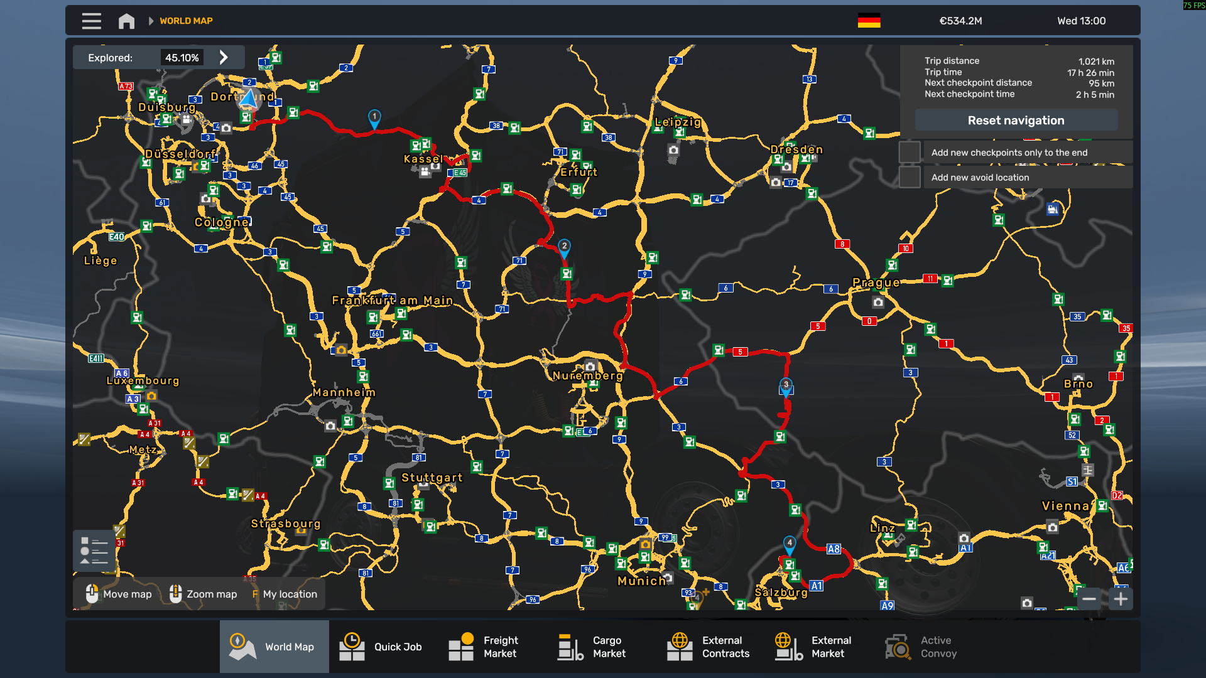Open Cargo Market tab
This screenshot has width=1206, height=678.
coord(592,647)
